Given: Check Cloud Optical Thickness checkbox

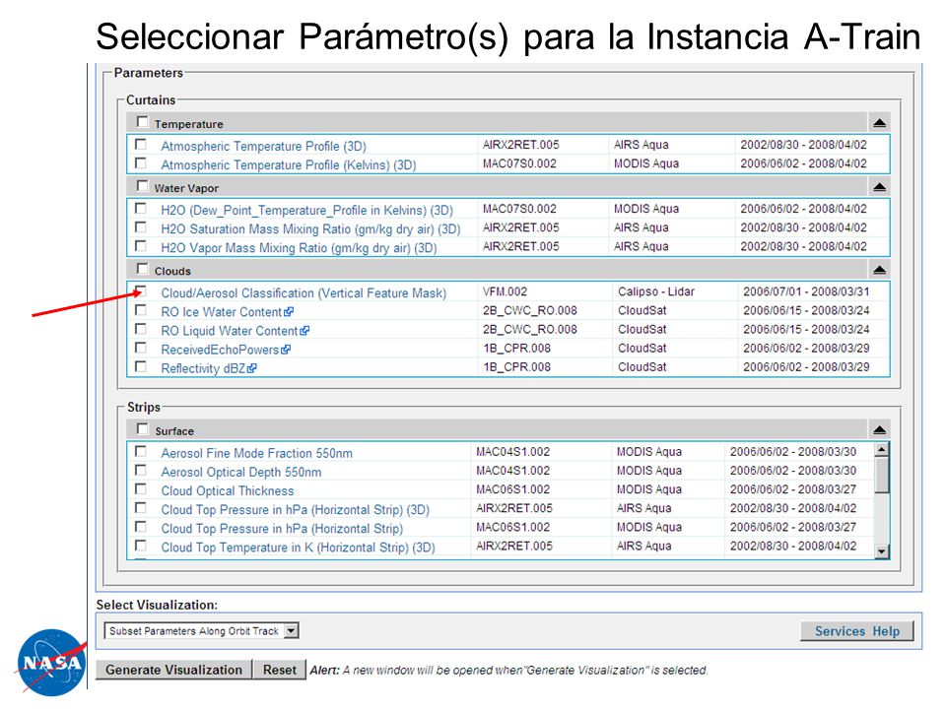Looking at the screenshot, I should pyautogui.click(x=141, y=488).
